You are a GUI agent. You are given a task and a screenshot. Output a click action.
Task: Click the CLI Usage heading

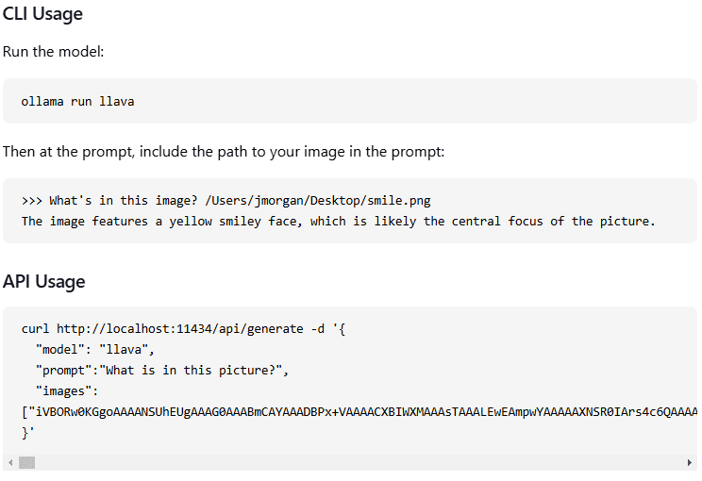[x=42, y=14]
